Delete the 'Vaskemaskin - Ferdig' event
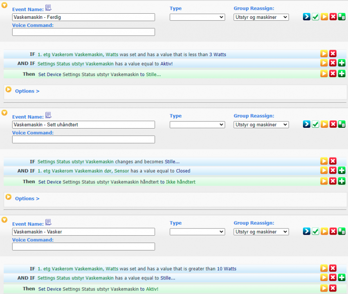The image size is (348, 294). coord(333,17)
